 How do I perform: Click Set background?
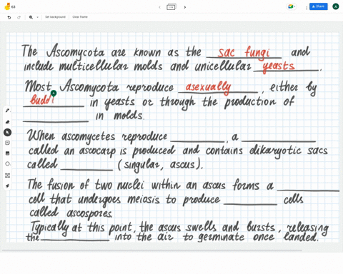pyautogui.click(x=55, y=17)
